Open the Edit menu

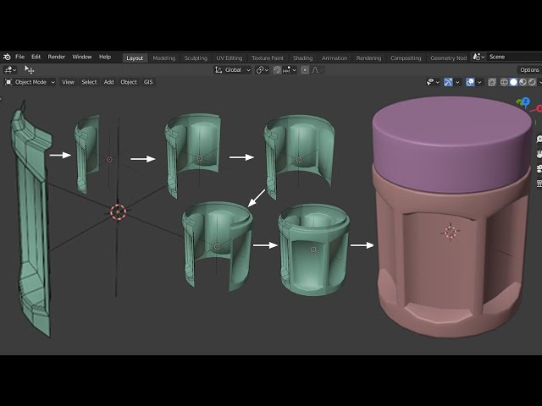click(x=36, y=57)
